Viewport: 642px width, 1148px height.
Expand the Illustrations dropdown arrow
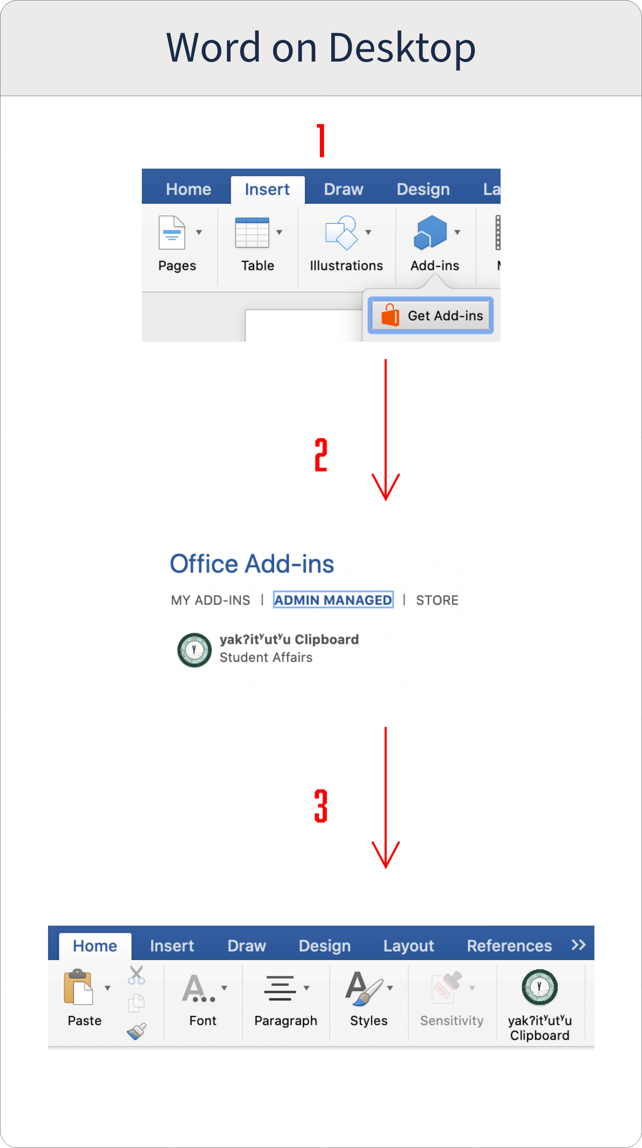coord(368,232)
